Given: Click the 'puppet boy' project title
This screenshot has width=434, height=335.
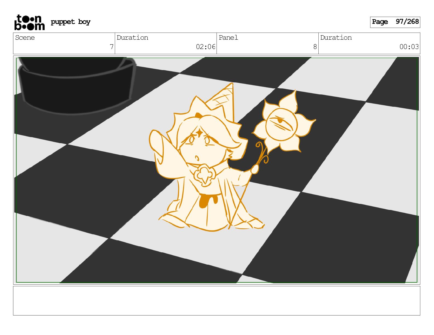Looking at the screenshot, I should pyautogui.click(x=70, y=22).
